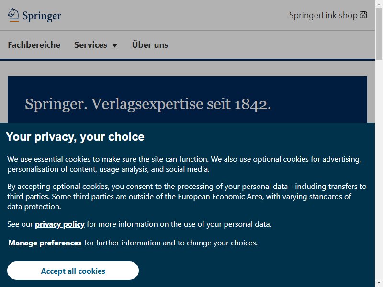This screenshot has width=383, height=287.
Task: Select the Services menu label
Action: click(90, 45)
